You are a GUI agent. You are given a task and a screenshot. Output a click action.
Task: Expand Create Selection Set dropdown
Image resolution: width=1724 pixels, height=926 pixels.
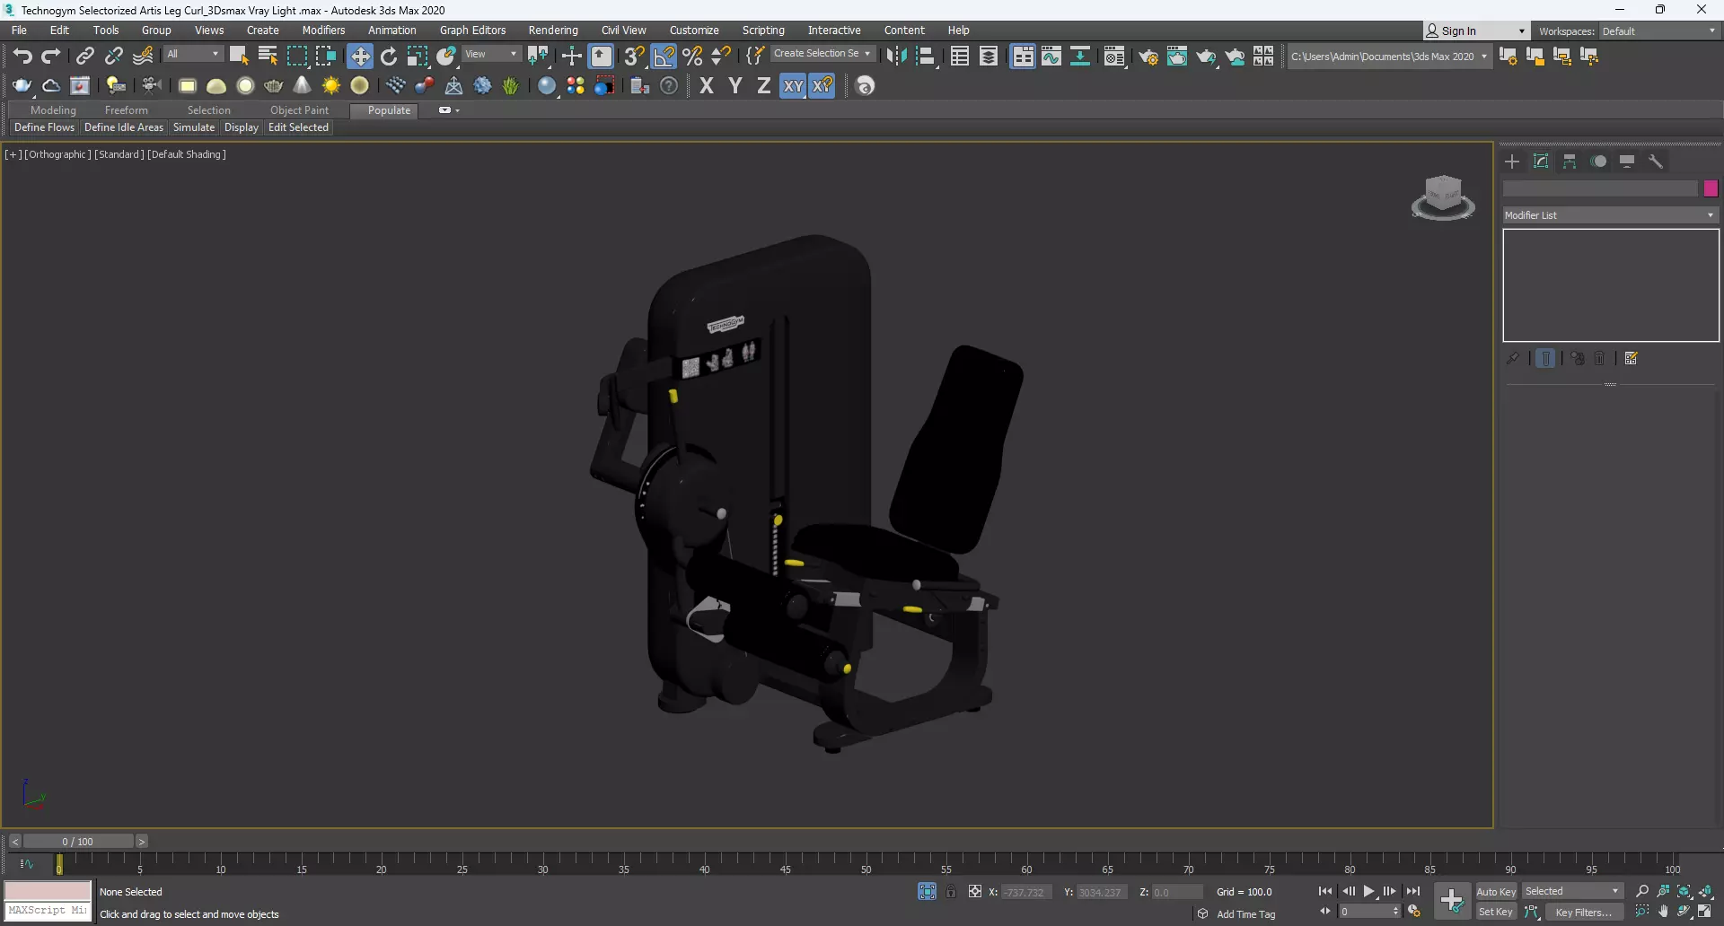tap(822, 54)
